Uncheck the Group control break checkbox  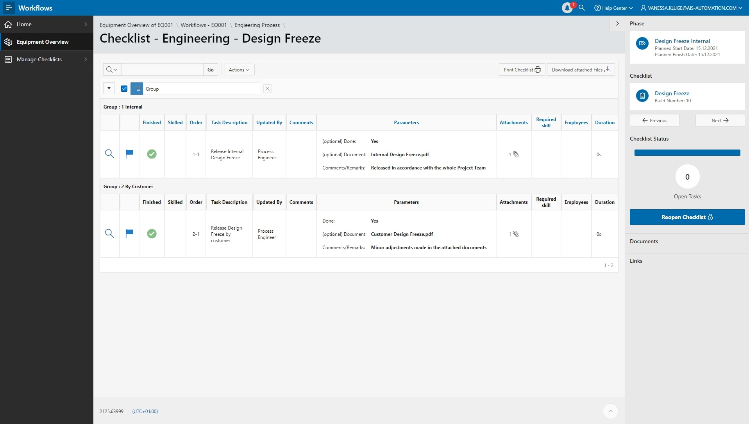[124, 89]
